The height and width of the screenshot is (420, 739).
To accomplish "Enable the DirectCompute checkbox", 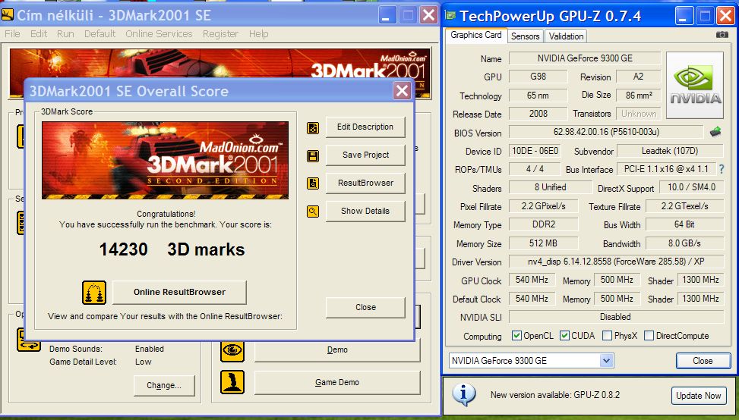I will 649,336.
